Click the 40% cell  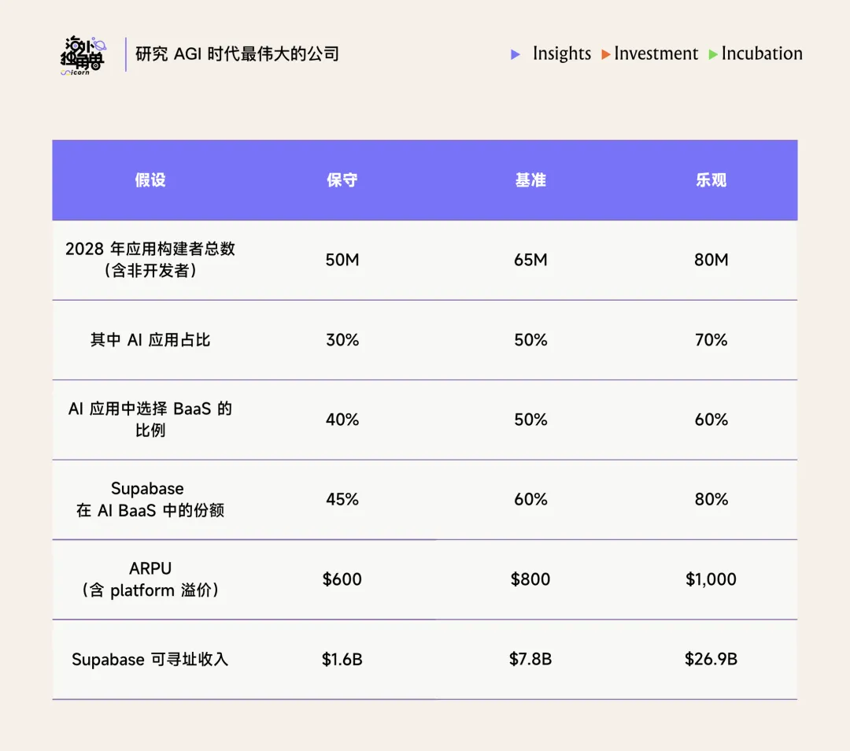click(342, 420)
